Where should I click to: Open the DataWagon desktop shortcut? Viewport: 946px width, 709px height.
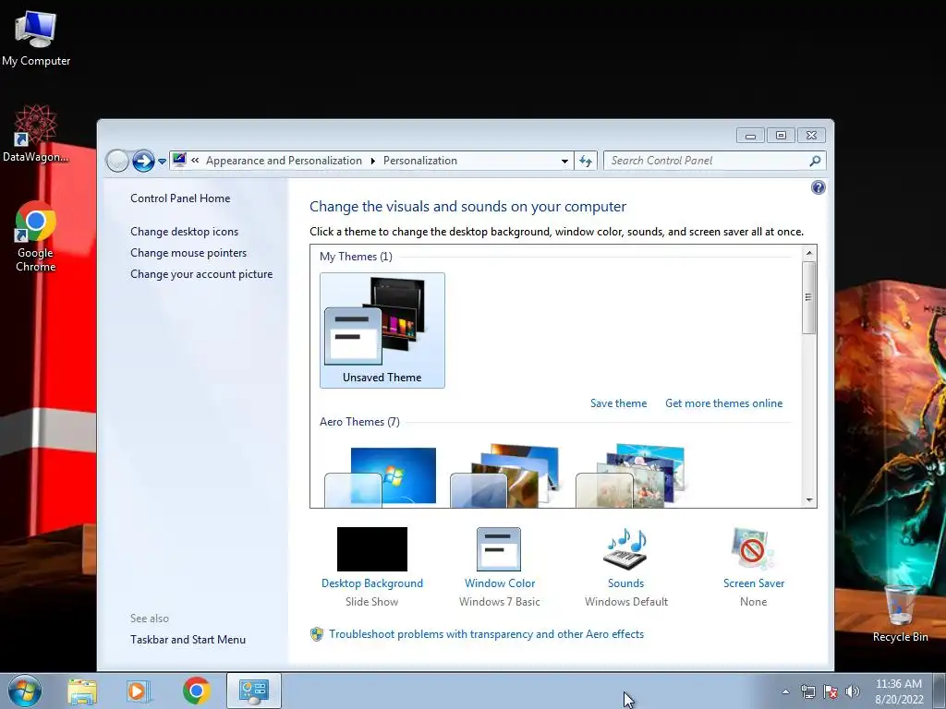pos(36,134)
